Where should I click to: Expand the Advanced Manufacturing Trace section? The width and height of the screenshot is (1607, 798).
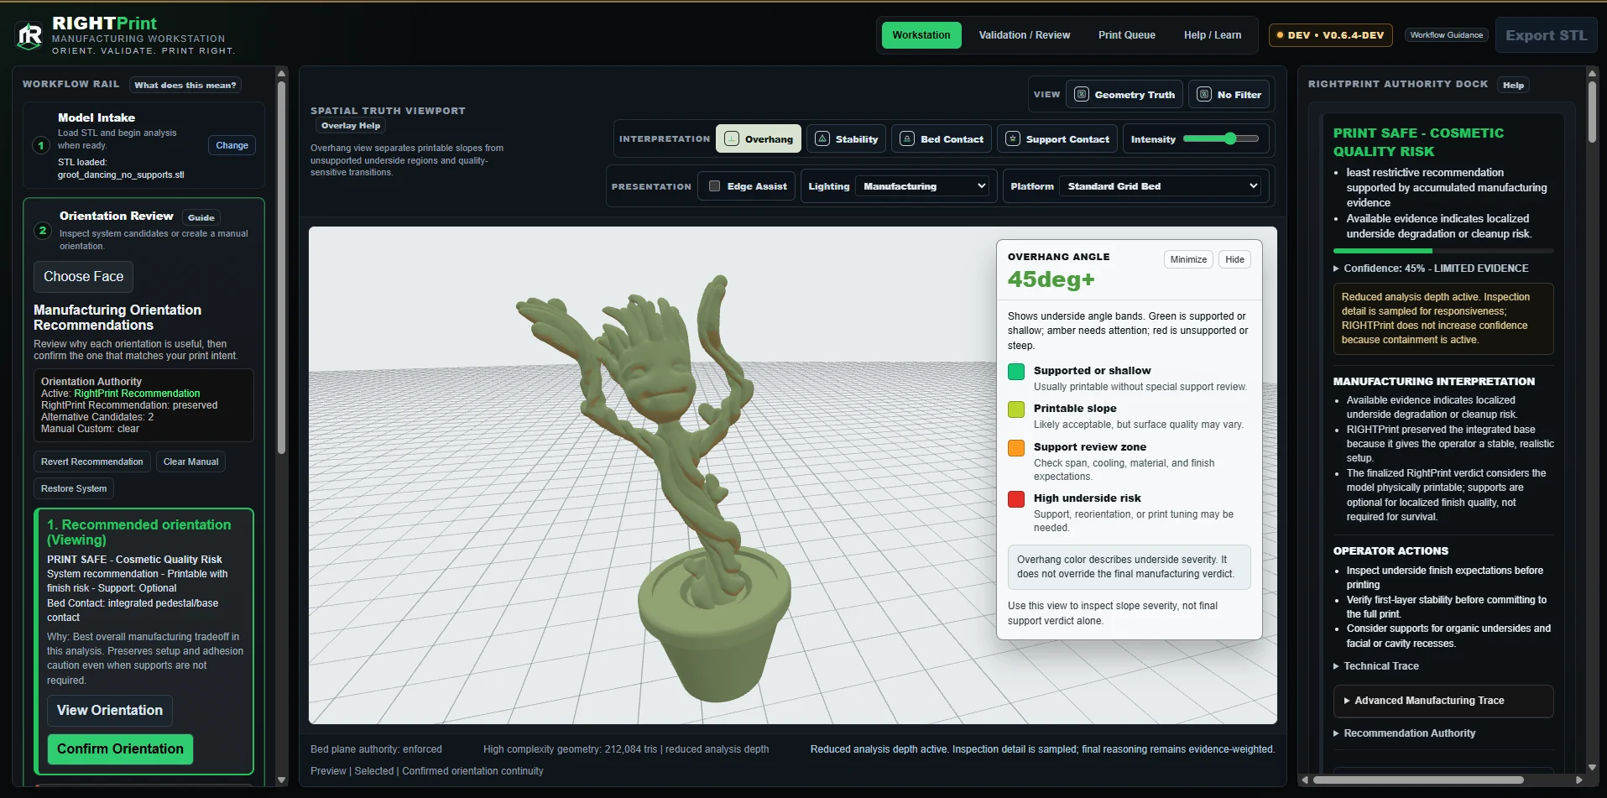pos(1443,701)
